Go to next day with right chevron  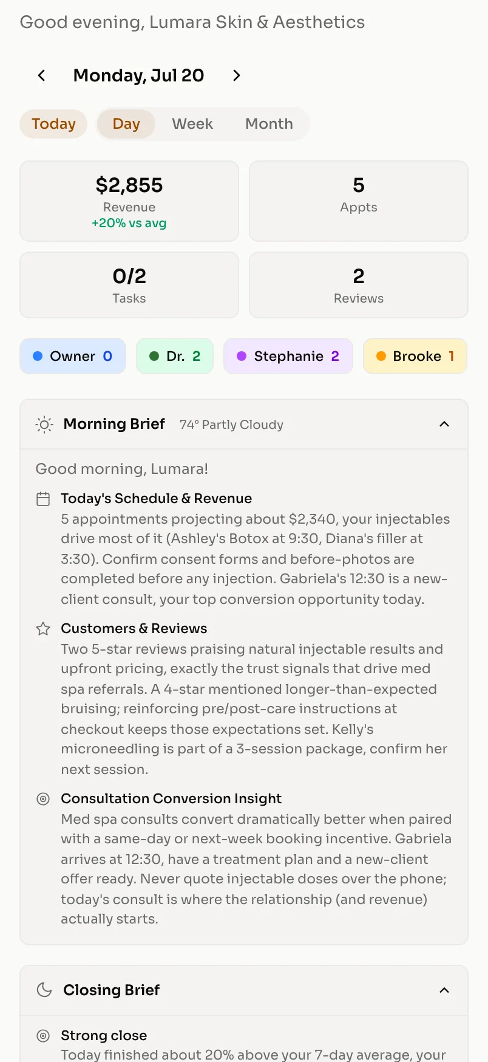click(x=237, y=75)
